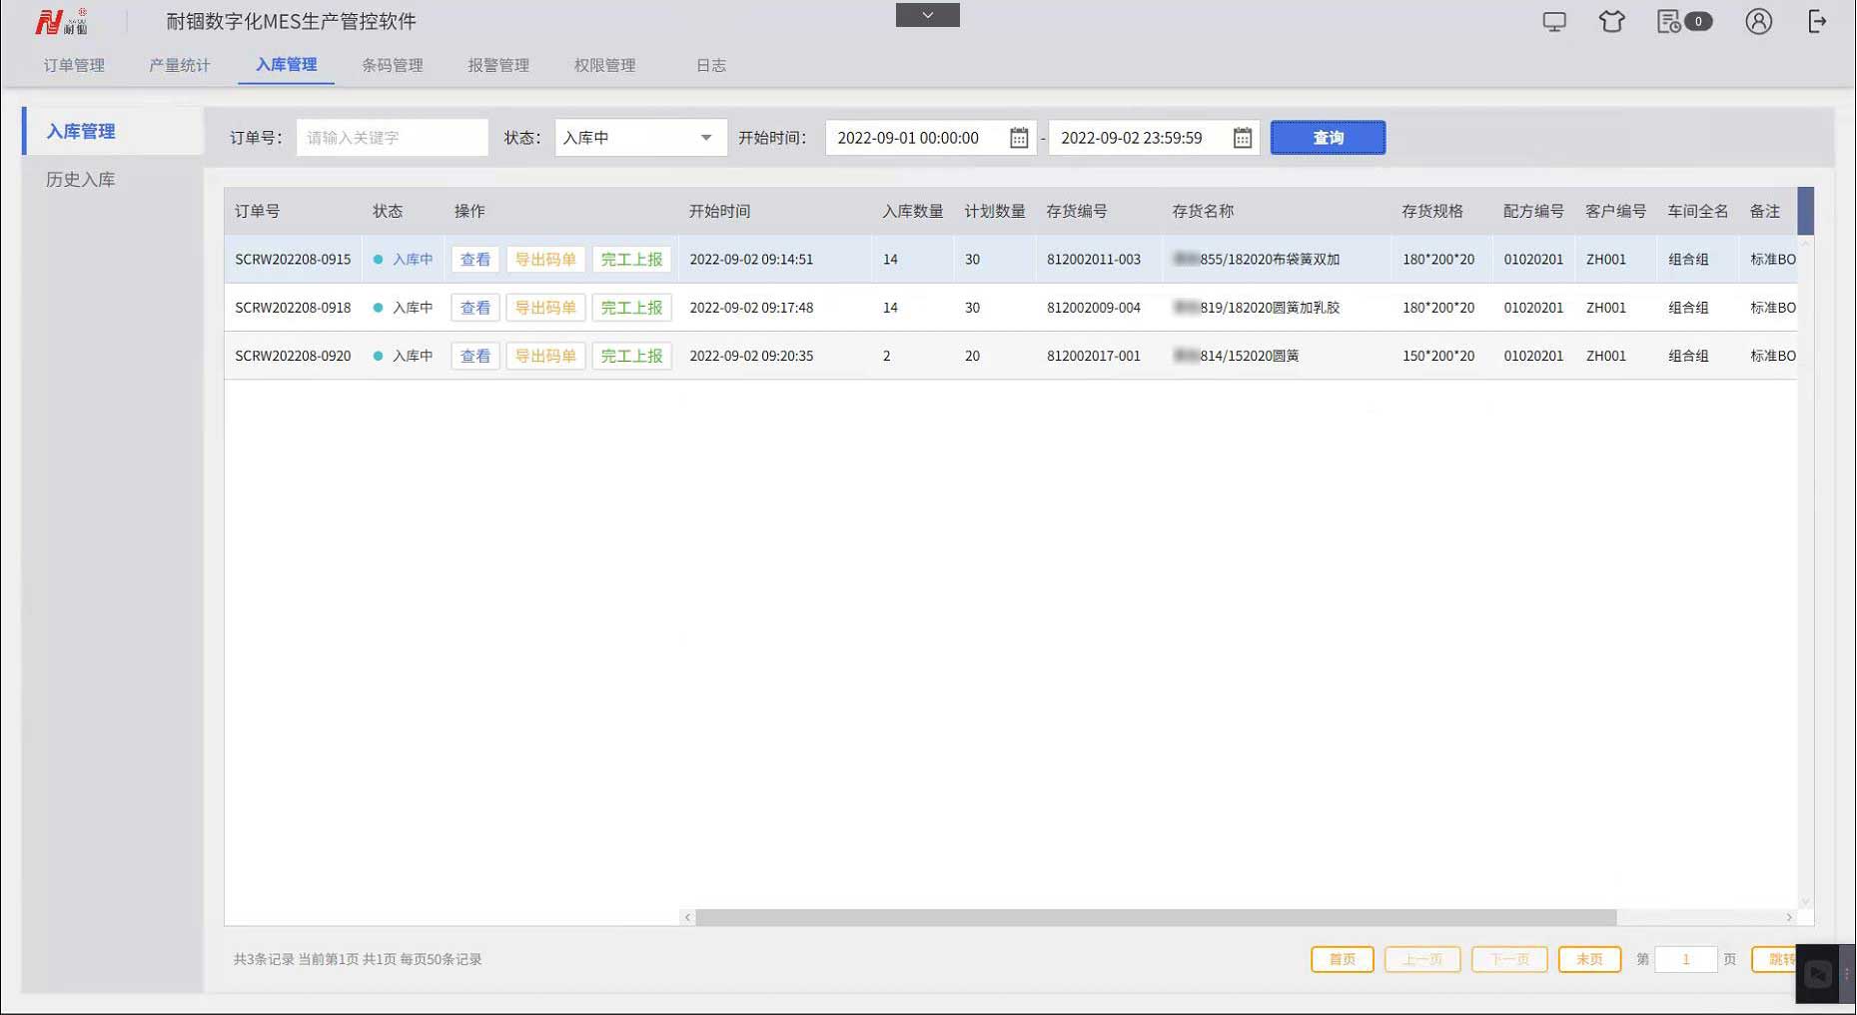
Task: Click 查看 for order SCRW202208-0915
Action: pos(474,260)
